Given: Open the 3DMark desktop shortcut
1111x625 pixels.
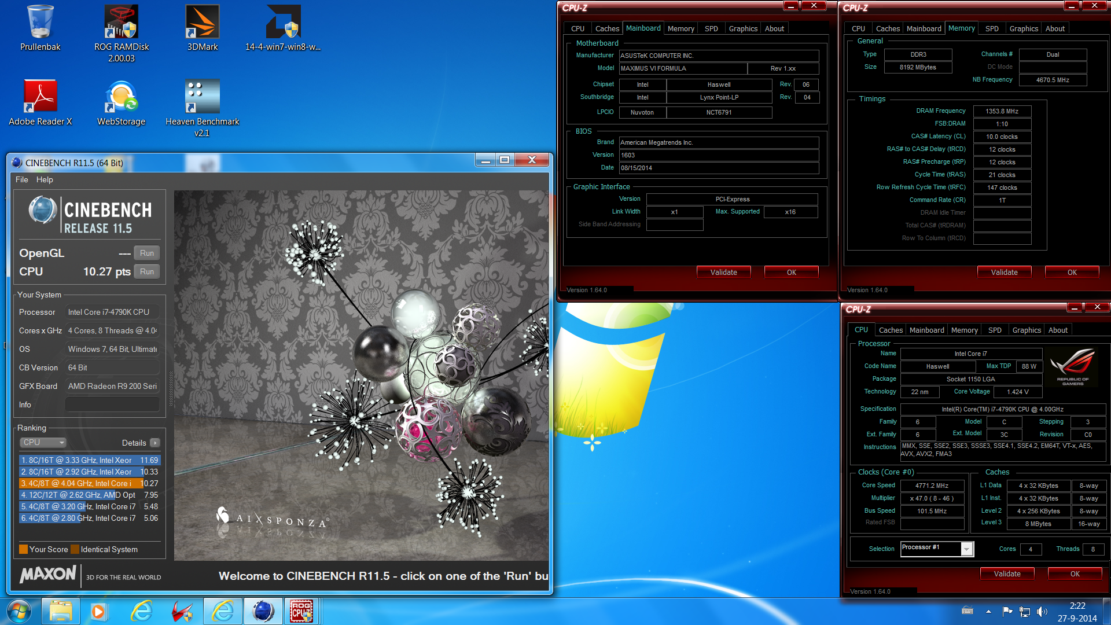Looking at the screenshot, I should point(203,28).
